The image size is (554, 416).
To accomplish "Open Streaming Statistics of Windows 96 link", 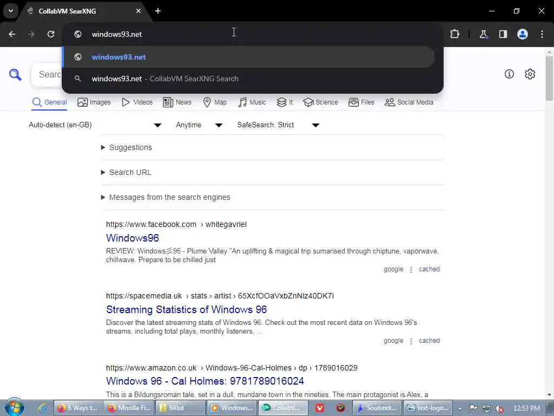I will tap(186, 309).
